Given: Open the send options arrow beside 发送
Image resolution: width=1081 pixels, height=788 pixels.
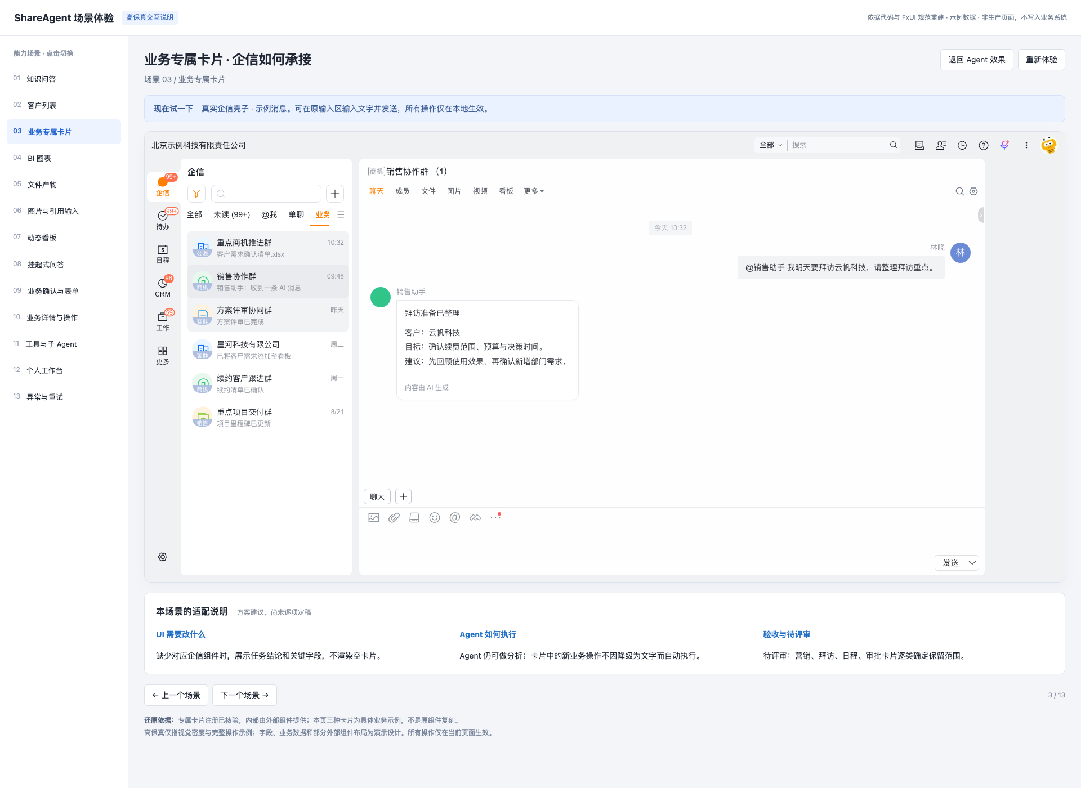Looking at the screenshot, I should pyautogui.click(x=972, y=563).
